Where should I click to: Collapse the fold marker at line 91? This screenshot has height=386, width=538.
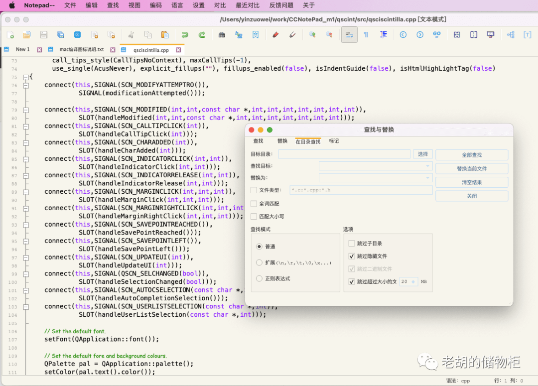pyautogui.click(x=26, y=209)
